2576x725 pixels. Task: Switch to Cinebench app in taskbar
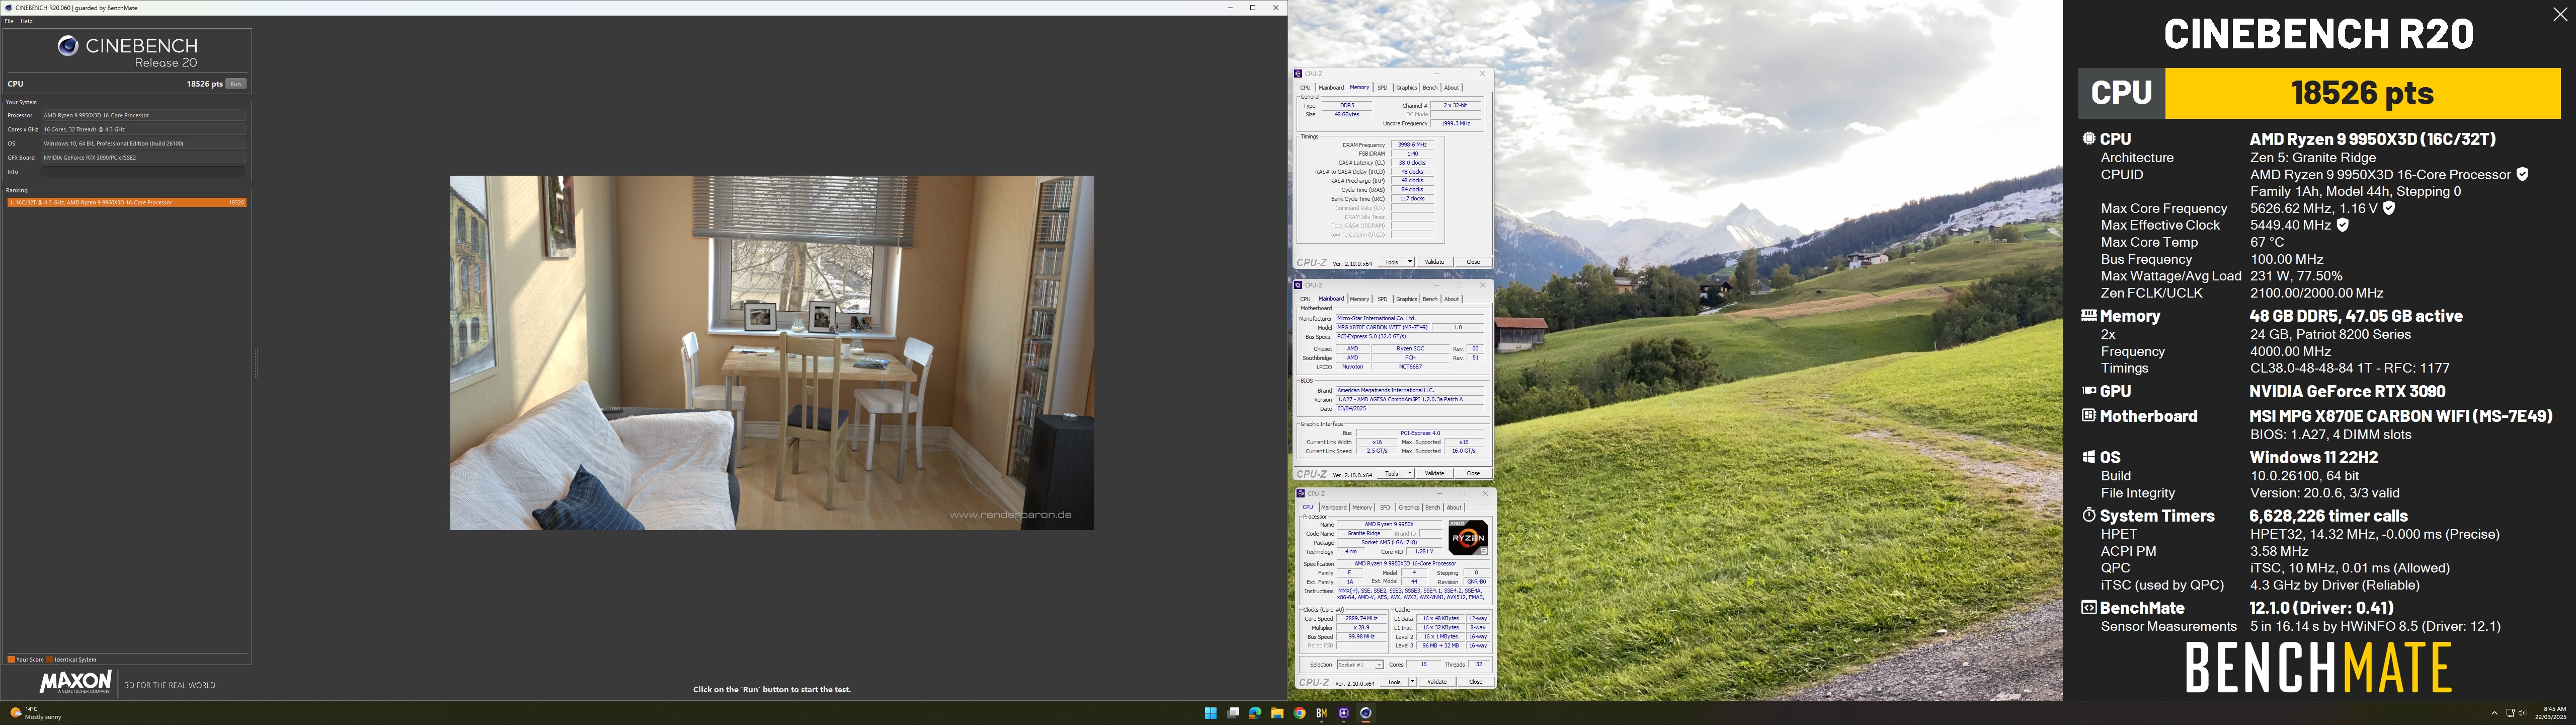click(x=1365, y=713)
